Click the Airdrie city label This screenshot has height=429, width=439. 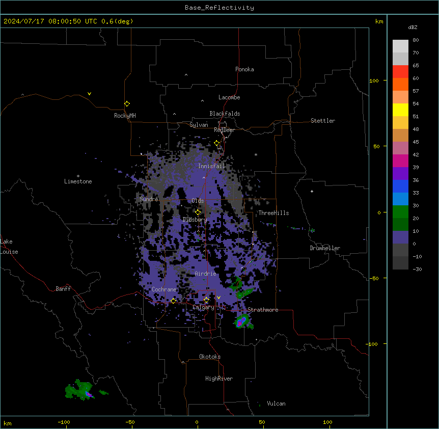[206, 274]
